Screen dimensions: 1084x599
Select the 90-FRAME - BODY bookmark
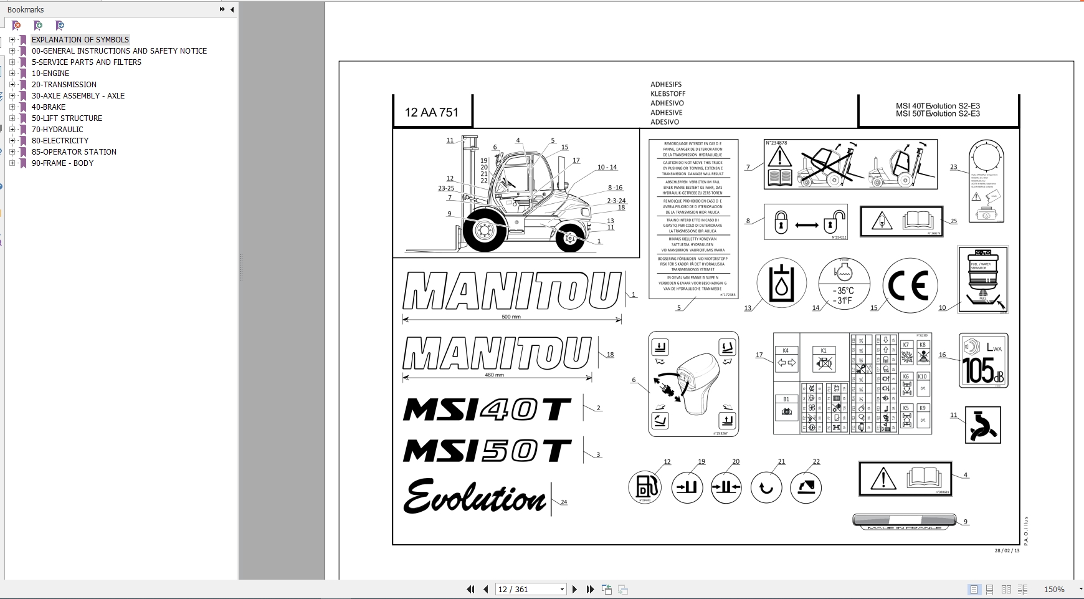click(x=62, y=163)
